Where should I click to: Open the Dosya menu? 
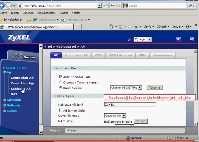[x=4, y=13]
